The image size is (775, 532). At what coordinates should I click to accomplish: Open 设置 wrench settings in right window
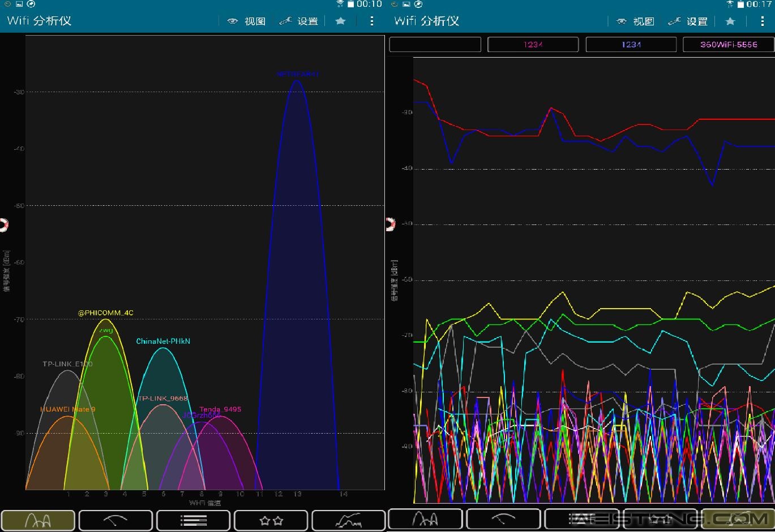(688, 21)
